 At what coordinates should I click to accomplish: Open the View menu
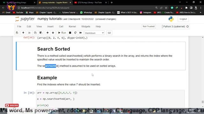(x=39, y=27)
